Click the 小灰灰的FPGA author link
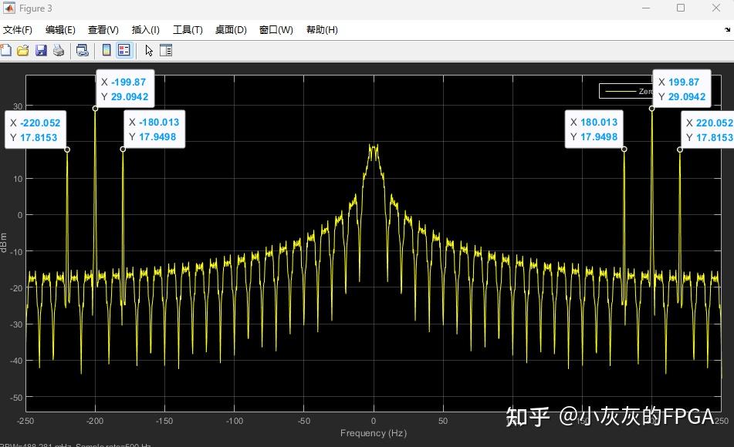 pos(644,417)
